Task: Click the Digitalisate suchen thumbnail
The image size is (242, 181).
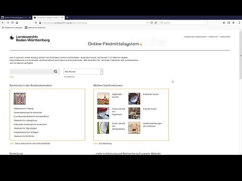Action: (x=103, y=99)
